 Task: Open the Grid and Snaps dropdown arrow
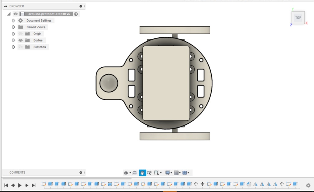click(180, 173)
